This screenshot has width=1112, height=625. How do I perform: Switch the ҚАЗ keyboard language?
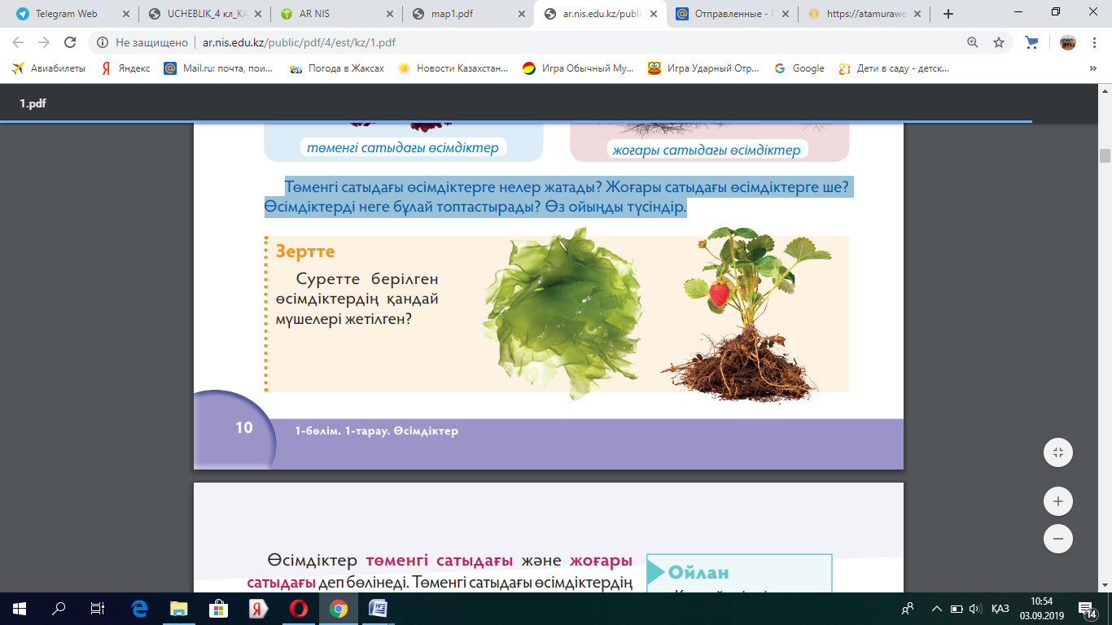tap(1000, 609)
